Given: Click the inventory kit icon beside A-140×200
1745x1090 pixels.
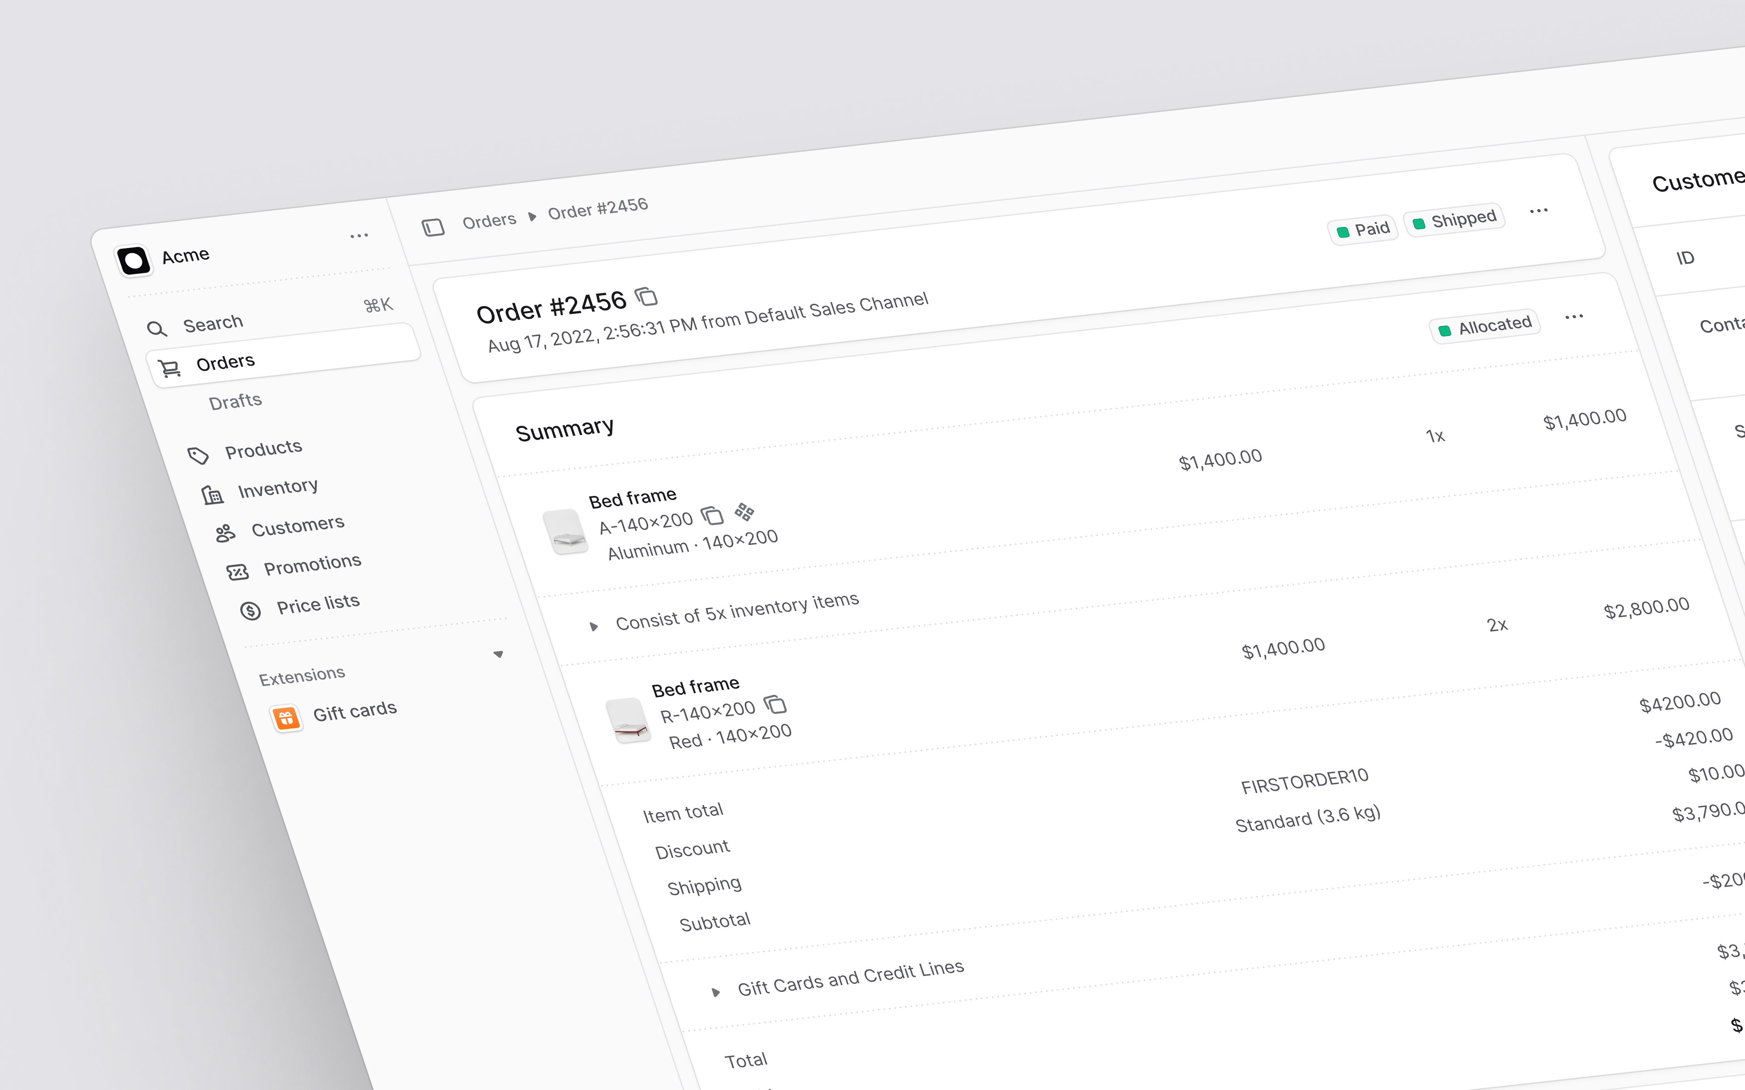Looking at the screenshot, I should [x=744, y=512].
